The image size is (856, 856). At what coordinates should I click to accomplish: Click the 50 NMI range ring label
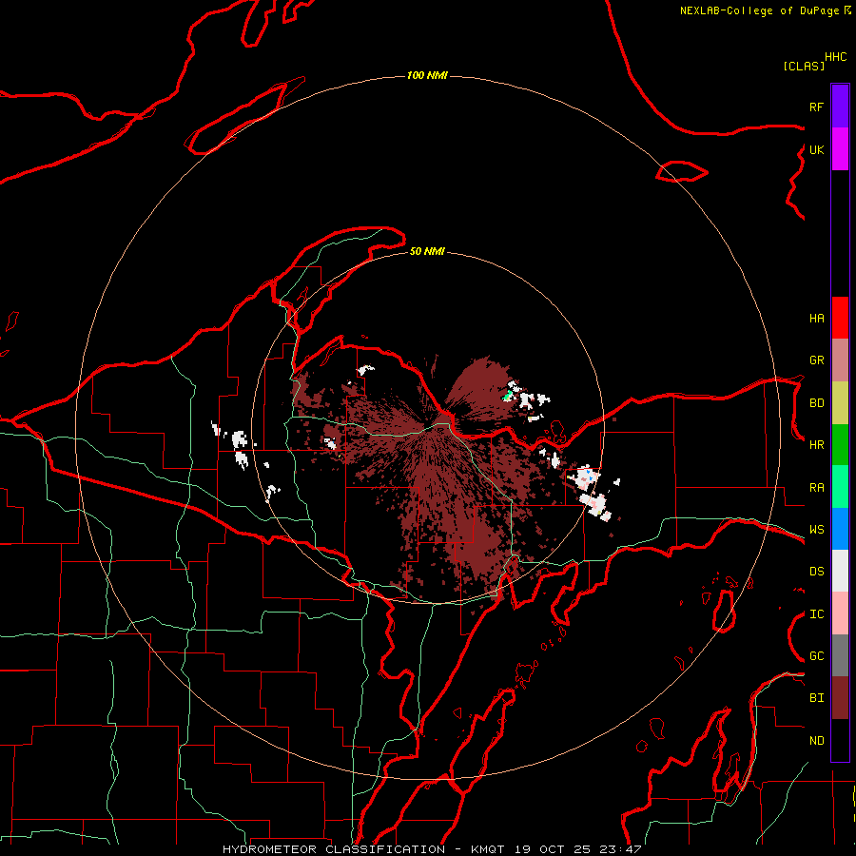(x=427, y=251)
